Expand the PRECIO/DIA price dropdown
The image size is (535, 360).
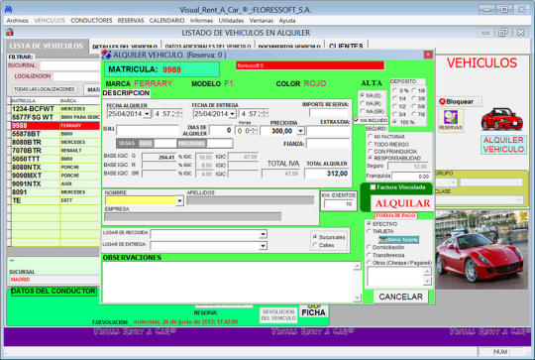(300, 131)
